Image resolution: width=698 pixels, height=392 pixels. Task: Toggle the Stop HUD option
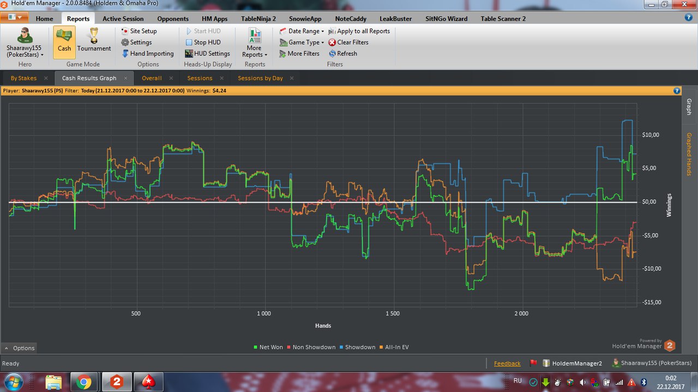pos(189,42)
